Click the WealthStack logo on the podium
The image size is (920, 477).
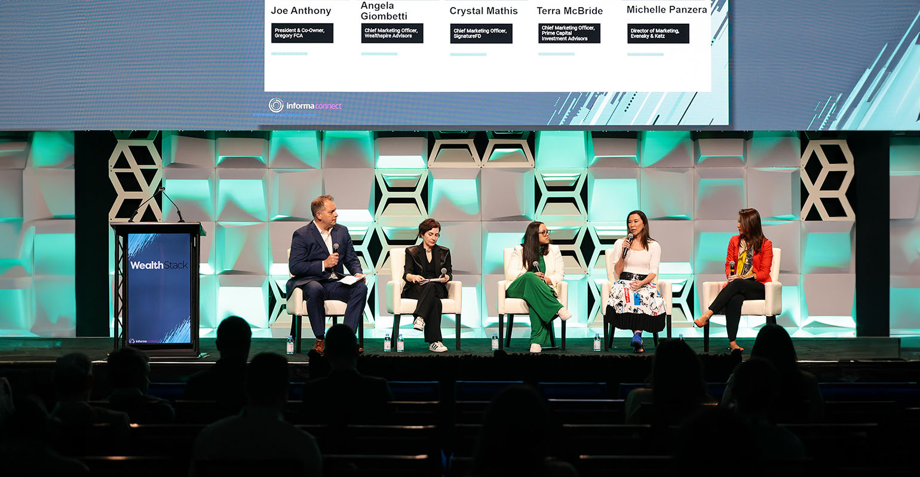click(x=159, y=265)
